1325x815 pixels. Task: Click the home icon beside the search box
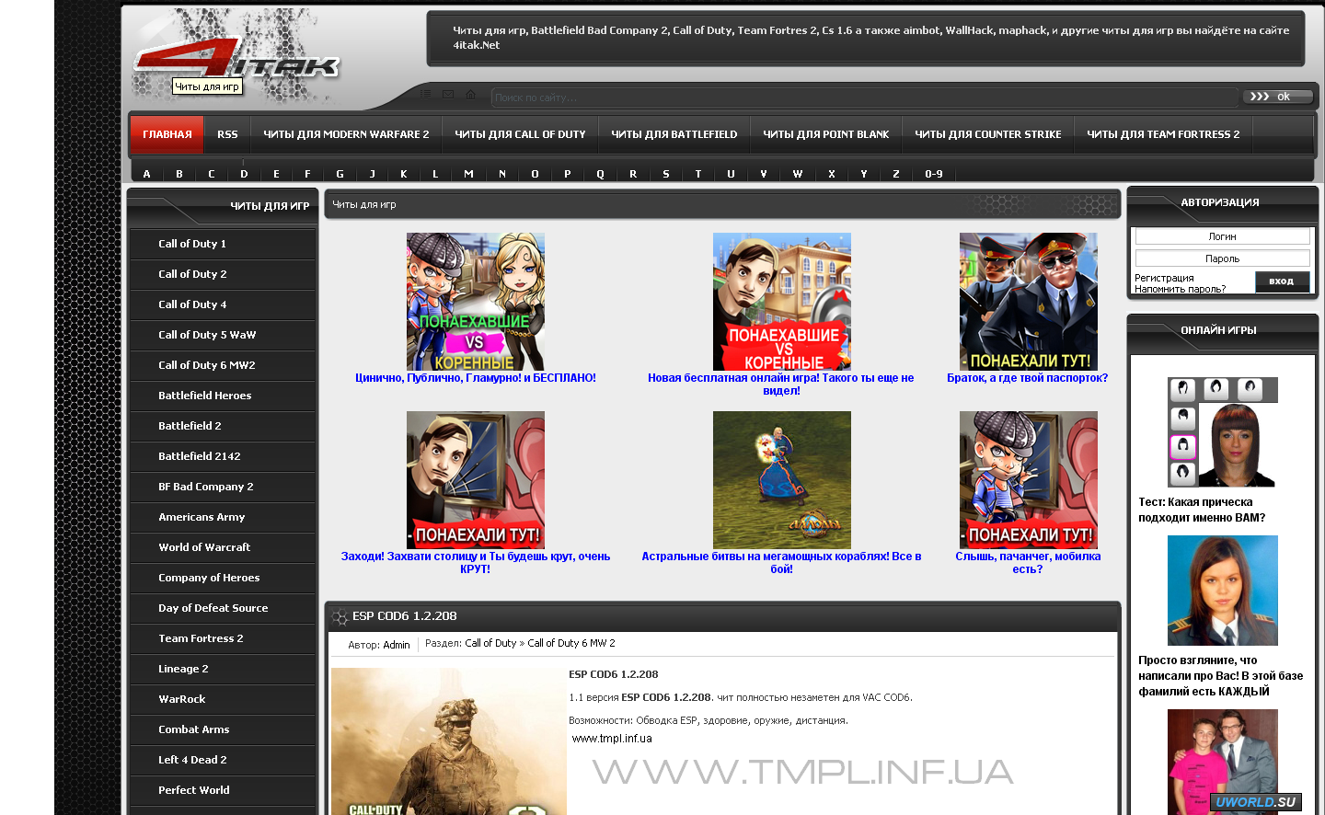471,94
